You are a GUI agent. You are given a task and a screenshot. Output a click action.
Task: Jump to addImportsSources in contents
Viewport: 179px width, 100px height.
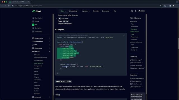click(x=136, y=42)
